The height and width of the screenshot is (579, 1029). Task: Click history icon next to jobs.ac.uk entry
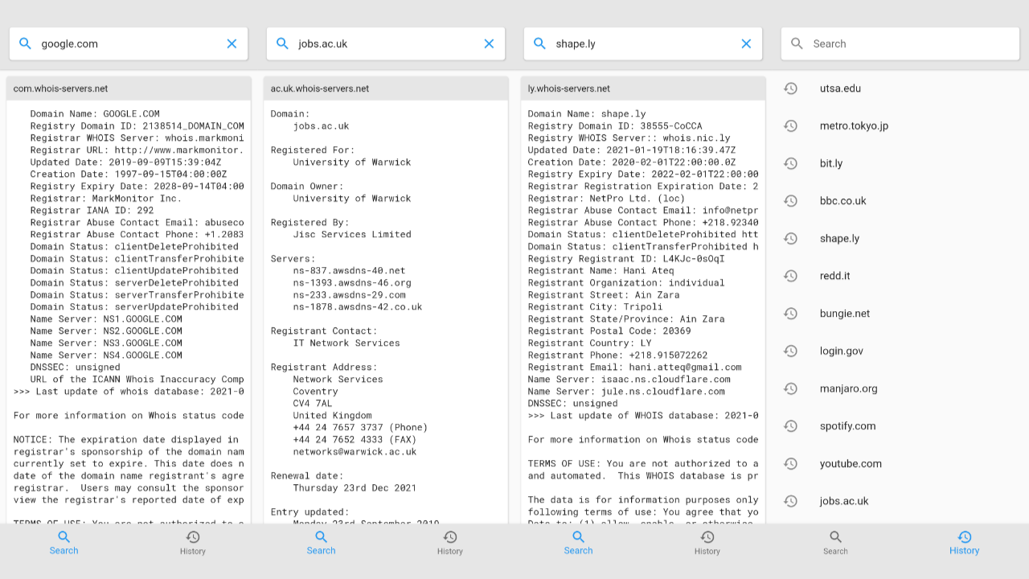tap(790, 501)
